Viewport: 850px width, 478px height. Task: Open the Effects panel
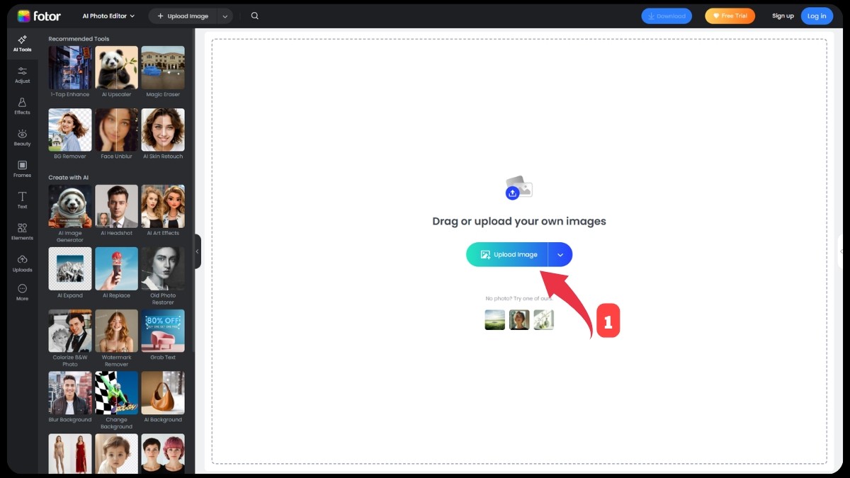[x=22, y=106]
